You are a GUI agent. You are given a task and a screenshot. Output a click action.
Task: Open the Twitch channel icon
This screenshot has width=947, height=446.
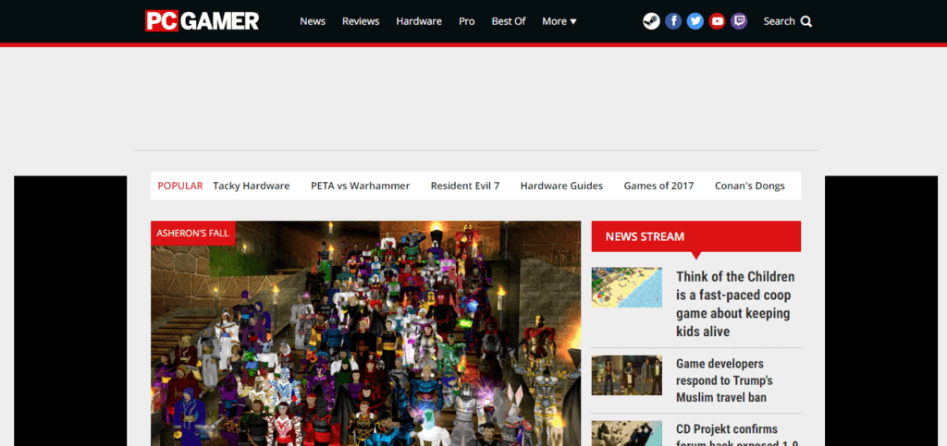click(738, 21)
